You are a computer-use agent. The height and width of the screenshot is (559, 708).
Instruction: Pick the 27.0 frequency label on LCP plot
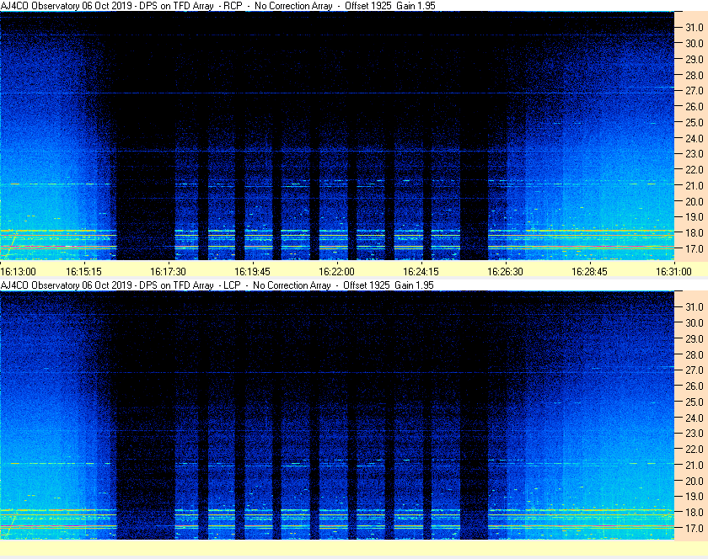point(695,370)
